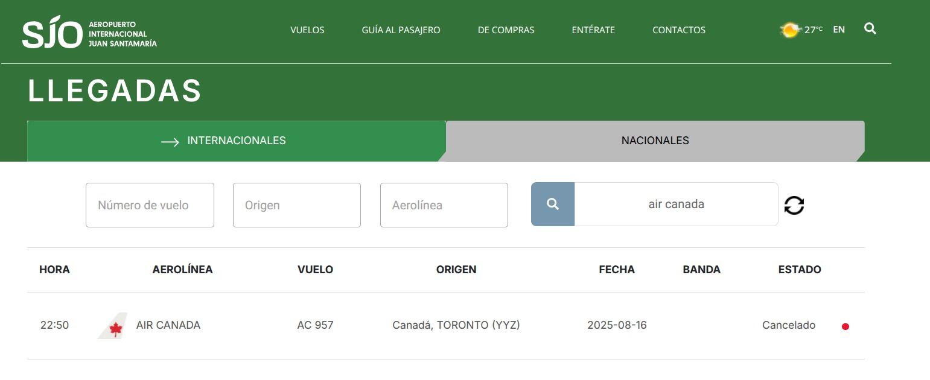Viewport: 930px width, 380px height.
Task: Click the Aerolínea input field
Action: click(444, 204)
